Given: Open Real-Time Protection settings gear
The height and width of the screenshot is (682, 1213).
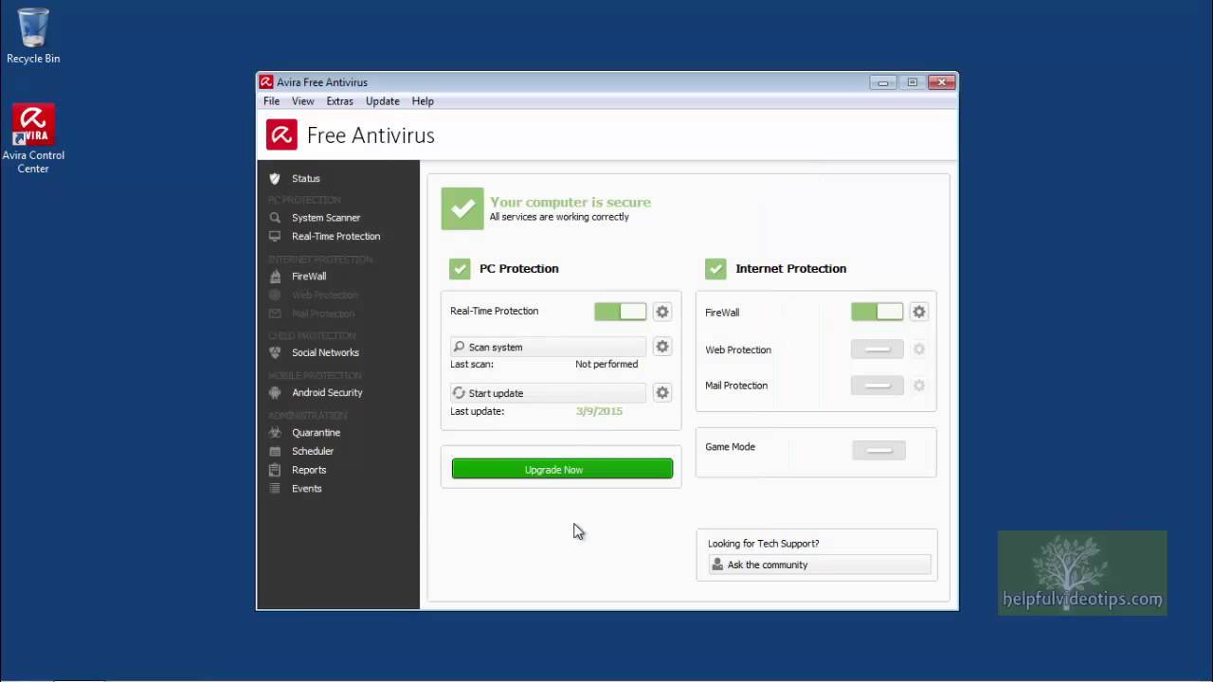Looking at the screenshot, I should tap(662, 312).
